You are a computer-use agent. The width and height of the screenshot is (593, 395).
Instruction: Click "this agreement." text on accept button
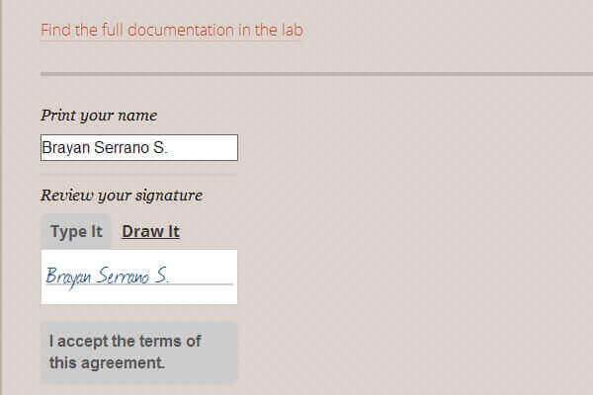point(107,362)
